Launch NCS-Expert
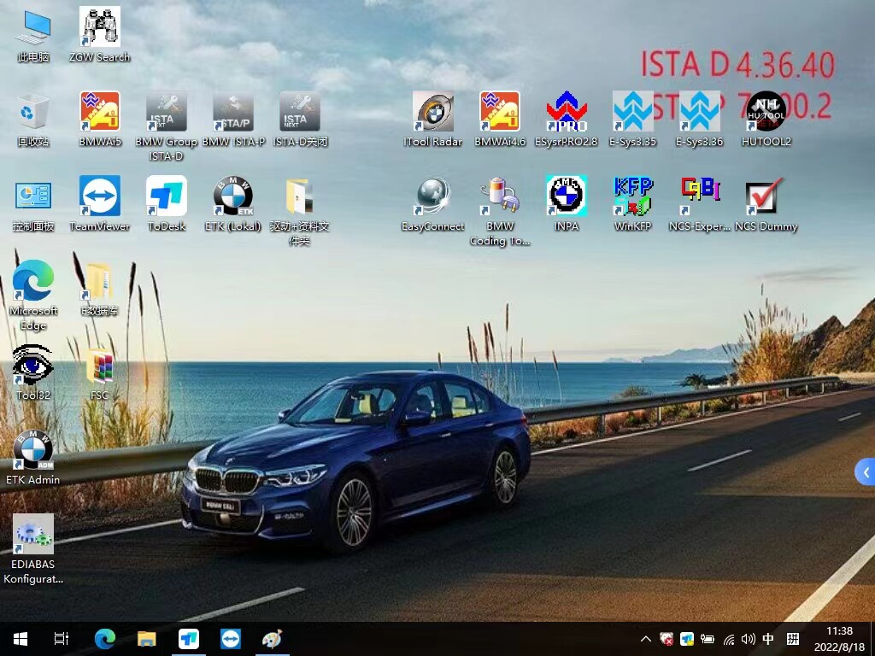The width and height of the screenshot is (875, 656). coord(699,204)
